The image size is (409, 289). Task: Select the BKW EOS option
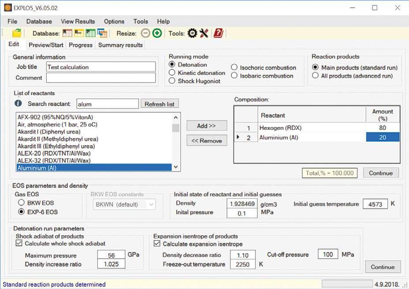21,202
